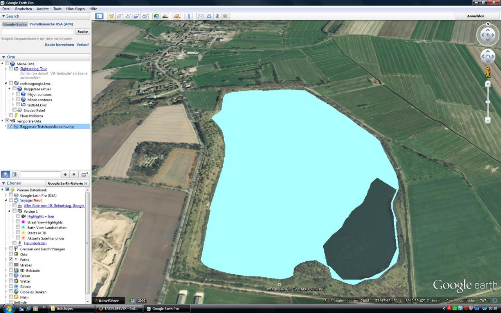Enable the 3D-Gebäude layer checkbox

click(x=11, y=270)
